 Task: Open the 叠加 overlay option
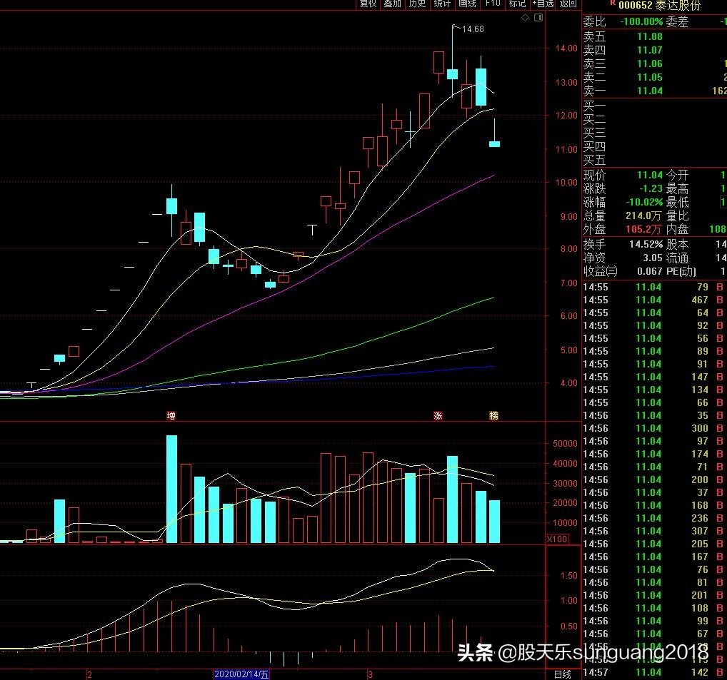[392, 4]
